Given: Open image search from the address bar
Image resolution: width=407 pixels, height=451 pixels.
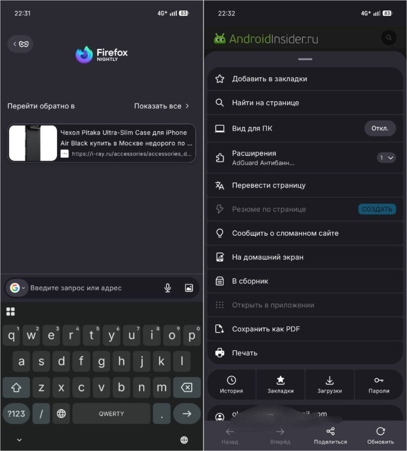Looking at the screenshot, I should 189,288.
